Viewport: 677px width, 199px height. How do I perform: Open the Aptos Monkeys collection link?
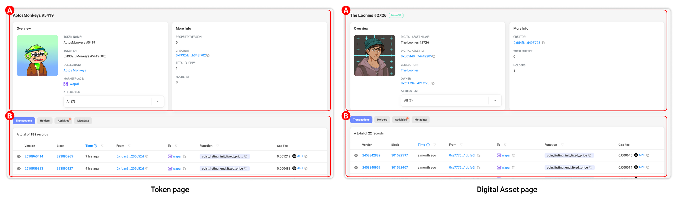(x=75, y=70)
